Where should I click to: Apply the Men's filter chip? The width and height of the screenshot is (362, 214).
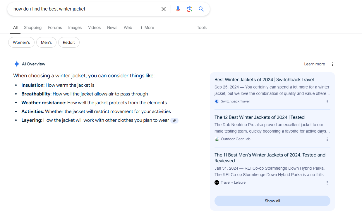[x=46, y=42]
